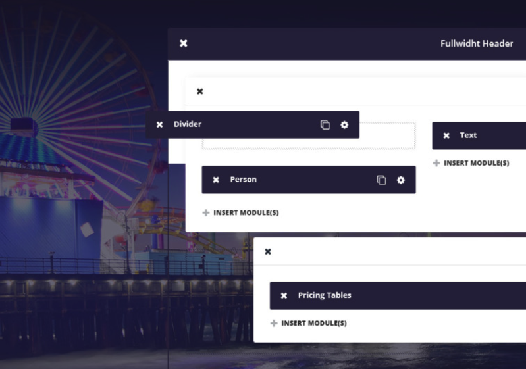Delete the row containing the Pricing Tables module

click(x=268, y=251)
